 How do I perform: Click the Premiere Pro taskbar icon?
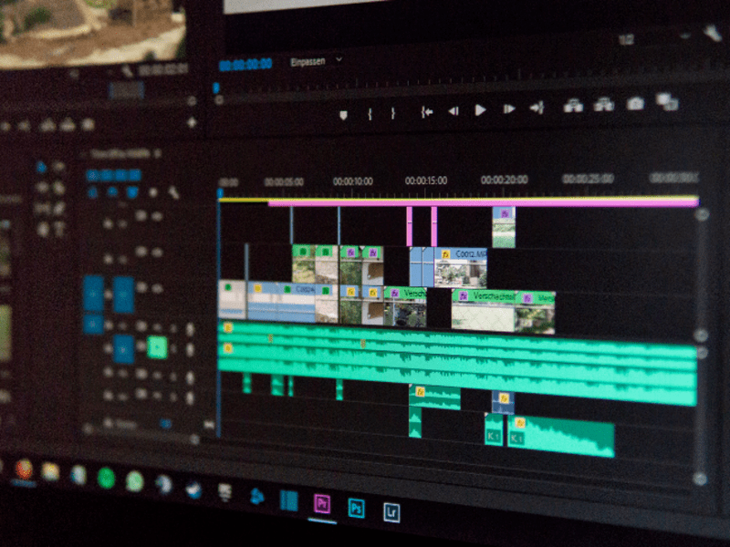[x=321, y=503]
